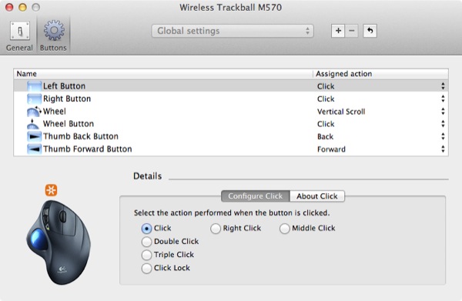Minimize the window with yellow button
462x301 pixels.
click(22, 7)
